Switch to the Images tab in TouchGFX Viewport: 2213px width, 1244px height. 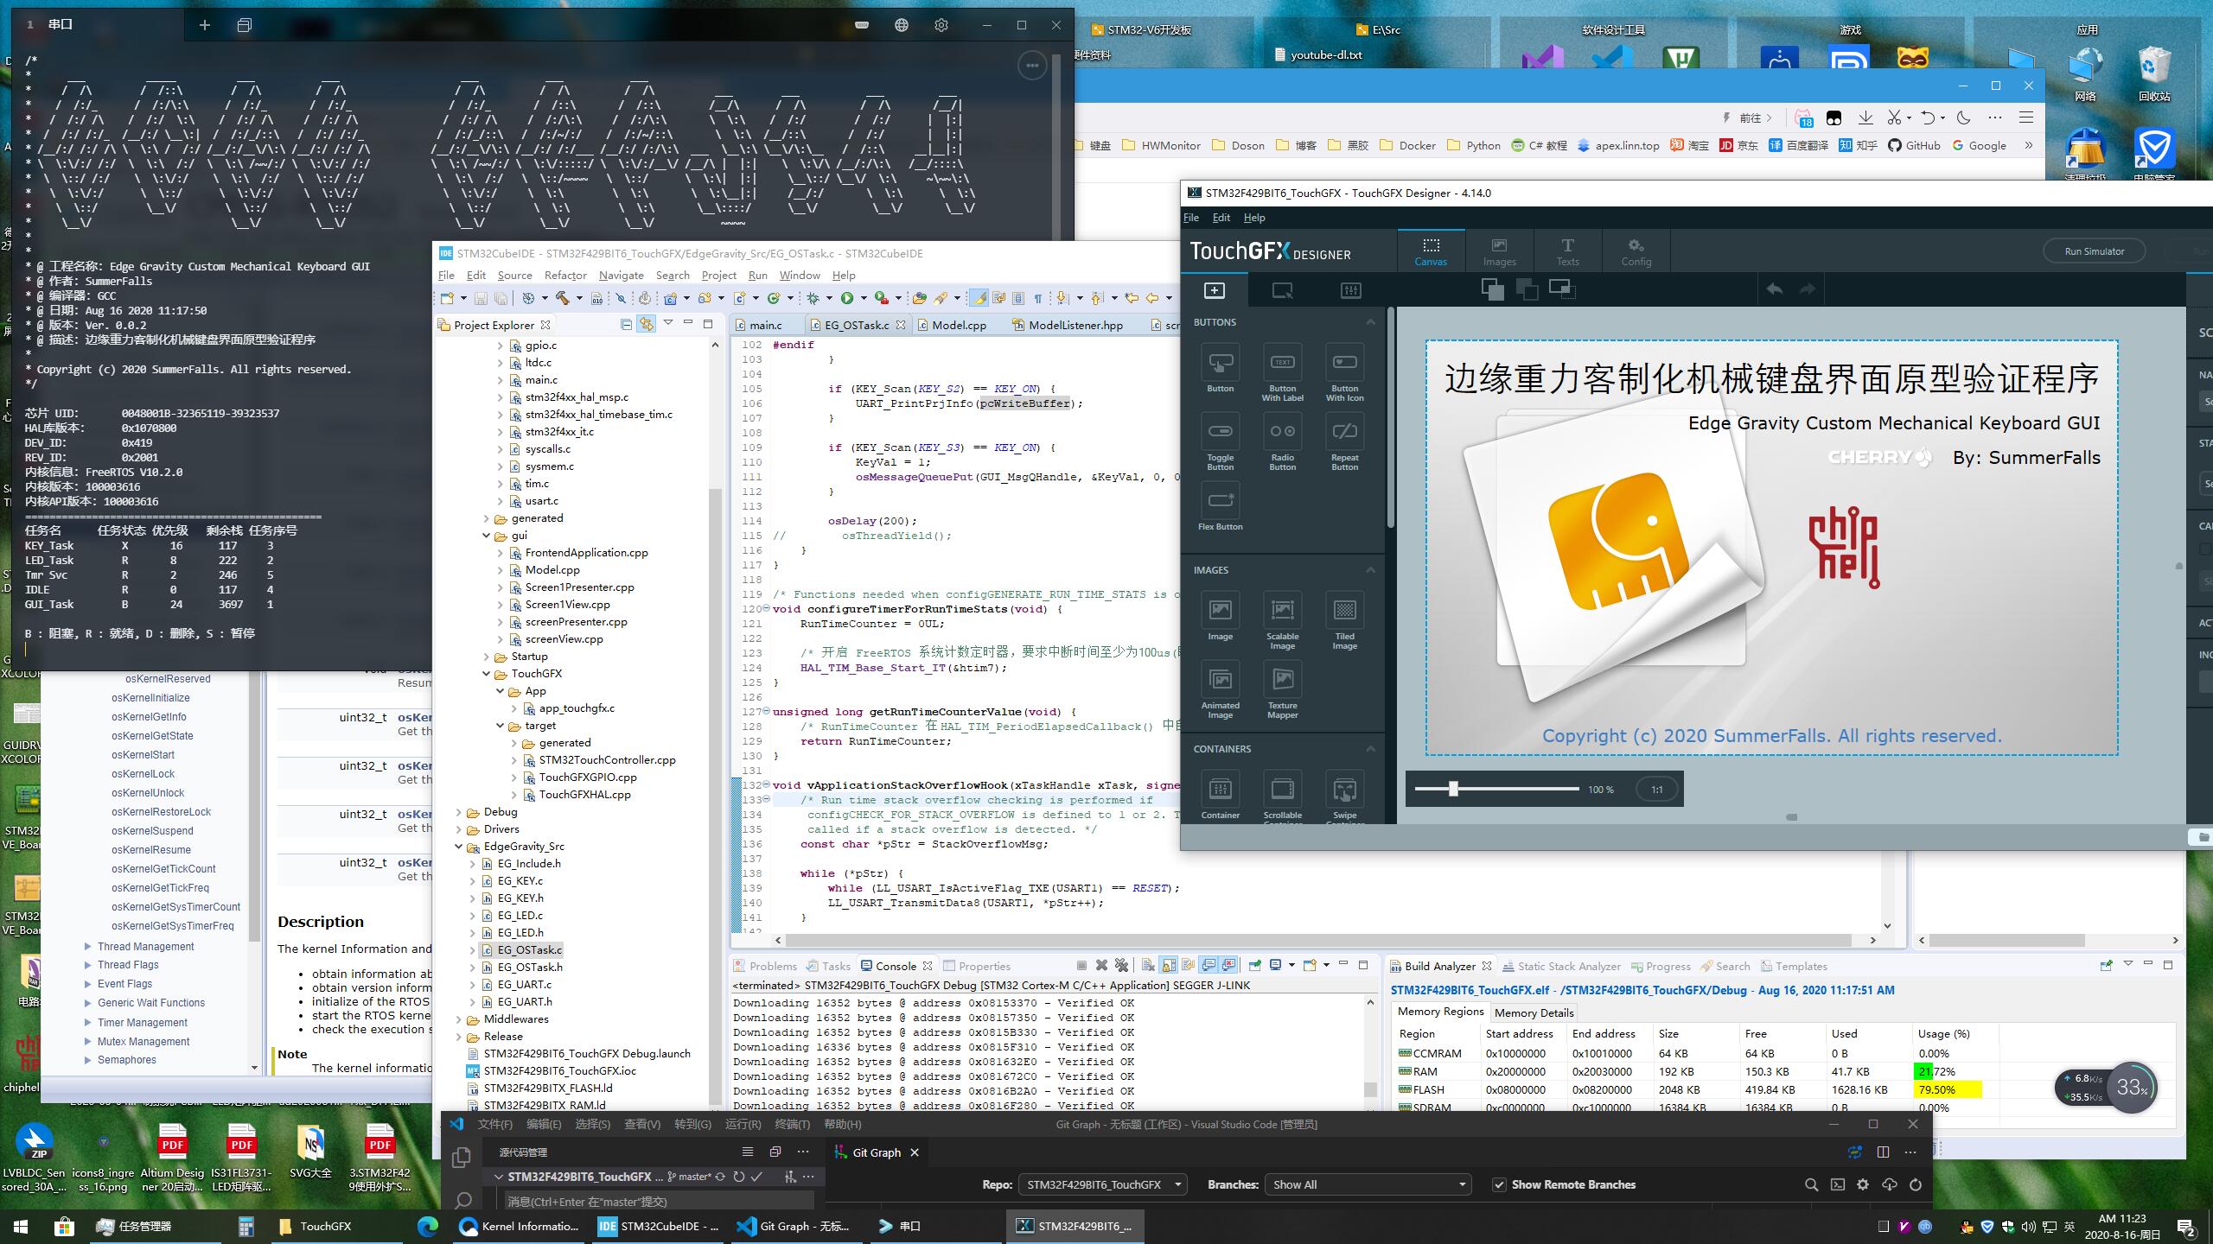pyautogui.click(x=1499, y=251)
